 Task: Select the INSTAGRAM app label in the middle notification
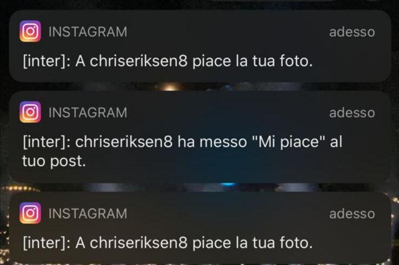(x=88, y=113)
